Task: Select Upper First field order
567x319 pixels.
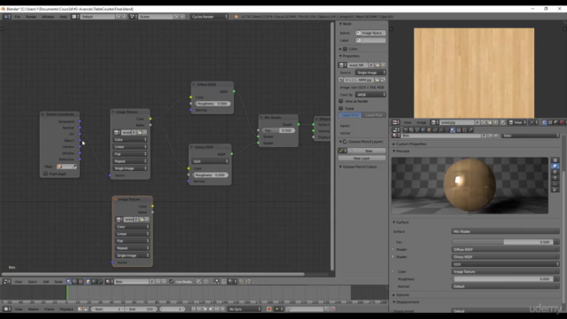Action: [350, 115]
